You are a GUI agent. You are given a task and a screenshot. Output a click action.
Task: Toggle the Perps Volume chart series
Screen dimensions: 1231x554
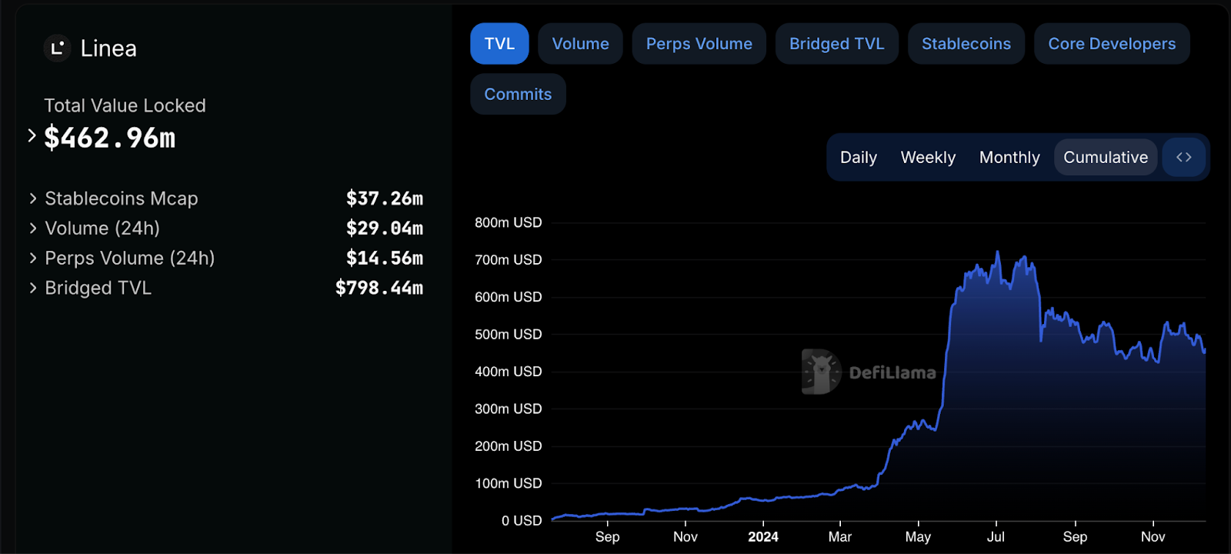coord(699,44)
